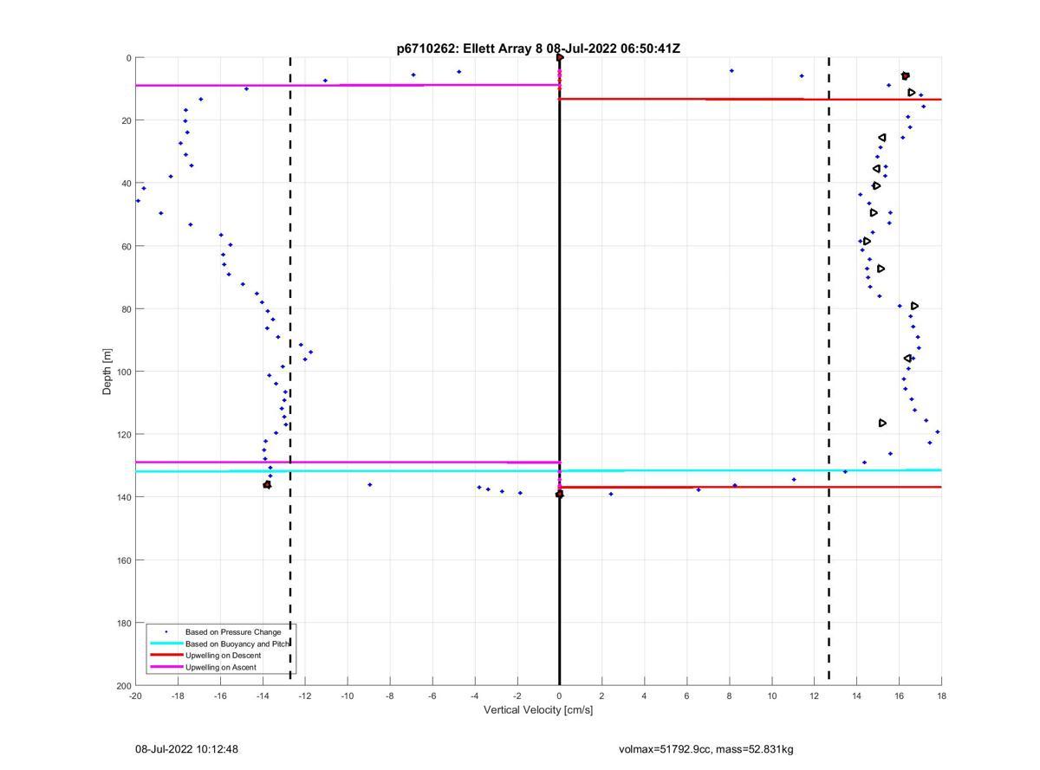This screenshot has height=770, width=1040.
Task: Click the red star marker near velocity 16
Action: click(906, 76)
